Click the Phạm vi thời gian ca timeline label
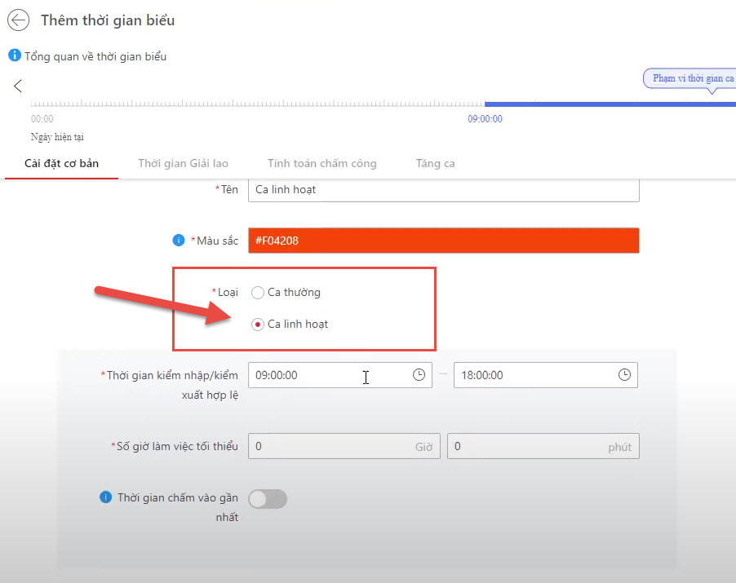Screen dimensions: 736x583 (x=693, y=78)
